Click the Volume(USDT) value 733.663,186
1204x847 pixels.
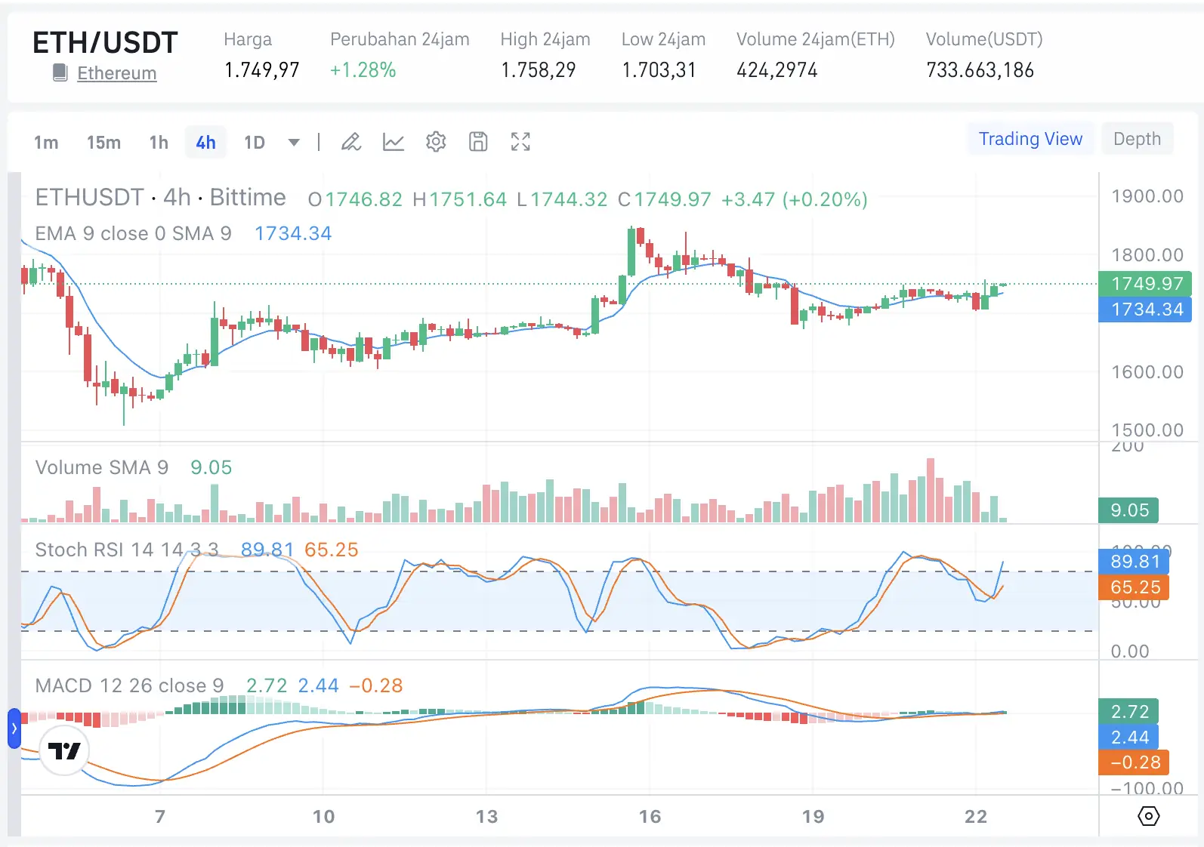(980, 70)
